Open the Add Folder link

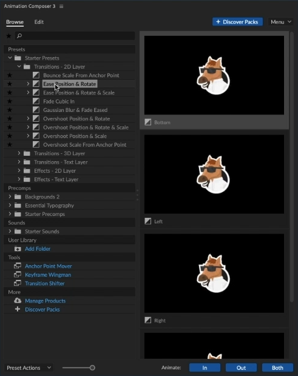[38, 249]
